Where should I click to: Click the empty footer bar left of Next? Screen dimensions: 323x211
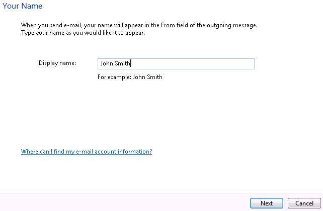tap(124, 202)
